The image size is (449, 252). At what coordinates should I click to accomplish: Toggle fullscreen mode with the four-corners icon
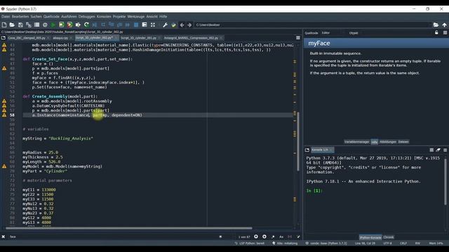pos(153,25)
